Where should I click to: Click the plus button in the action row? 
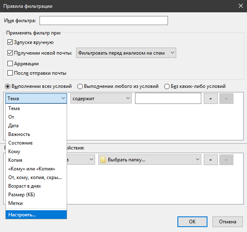pyautogui.click(x=210, y=160)
